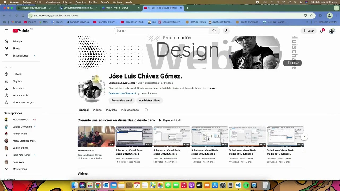Open options for the Nuevo material video
Screen dimensions: 340x191
[112, 150]
